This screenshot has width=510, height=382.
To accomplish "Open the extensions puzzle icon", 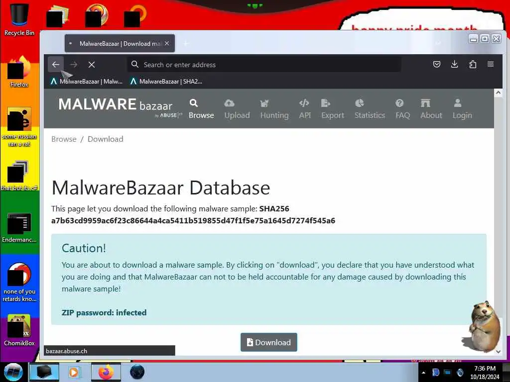I will pos(473,64).
